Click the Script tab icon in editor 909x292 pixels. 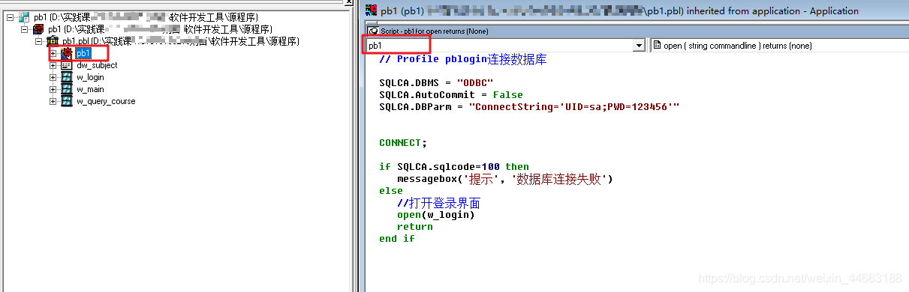pyautogui.click(x=373, y=31)
